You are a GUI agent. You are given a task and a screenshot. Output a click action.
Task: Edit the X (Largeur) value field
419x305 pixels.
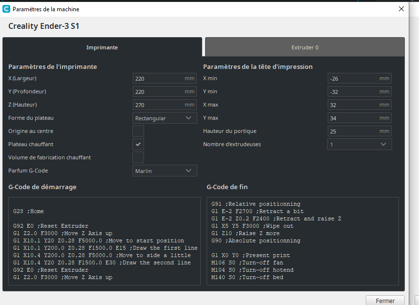tap(165, 78)
